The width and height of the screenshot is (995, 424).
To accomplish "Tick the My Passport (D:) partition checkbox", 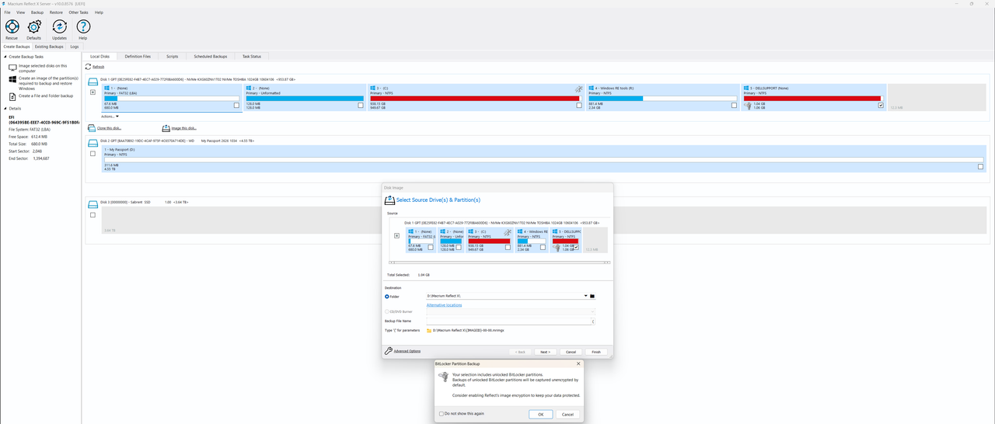I will click(x=980, y=167).
